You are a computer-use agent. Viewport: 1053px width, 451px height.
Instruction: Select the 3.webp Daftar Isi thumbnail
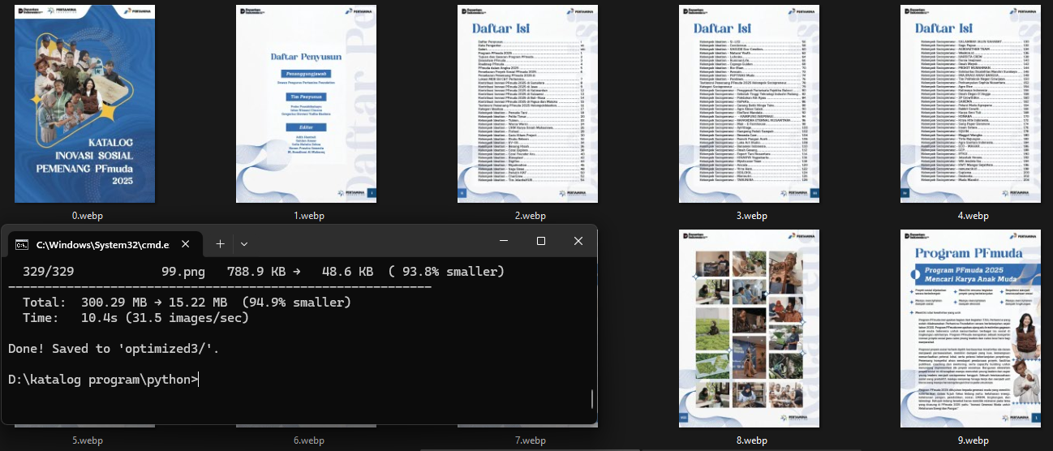pos(749,104)
